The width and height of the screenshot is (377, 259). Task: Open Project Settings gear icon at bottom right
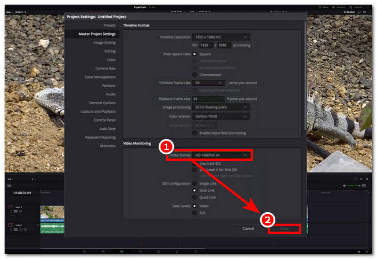[x=367, y=251]
